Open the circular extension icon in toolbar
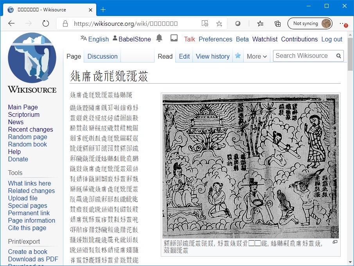 click(238, 23)
